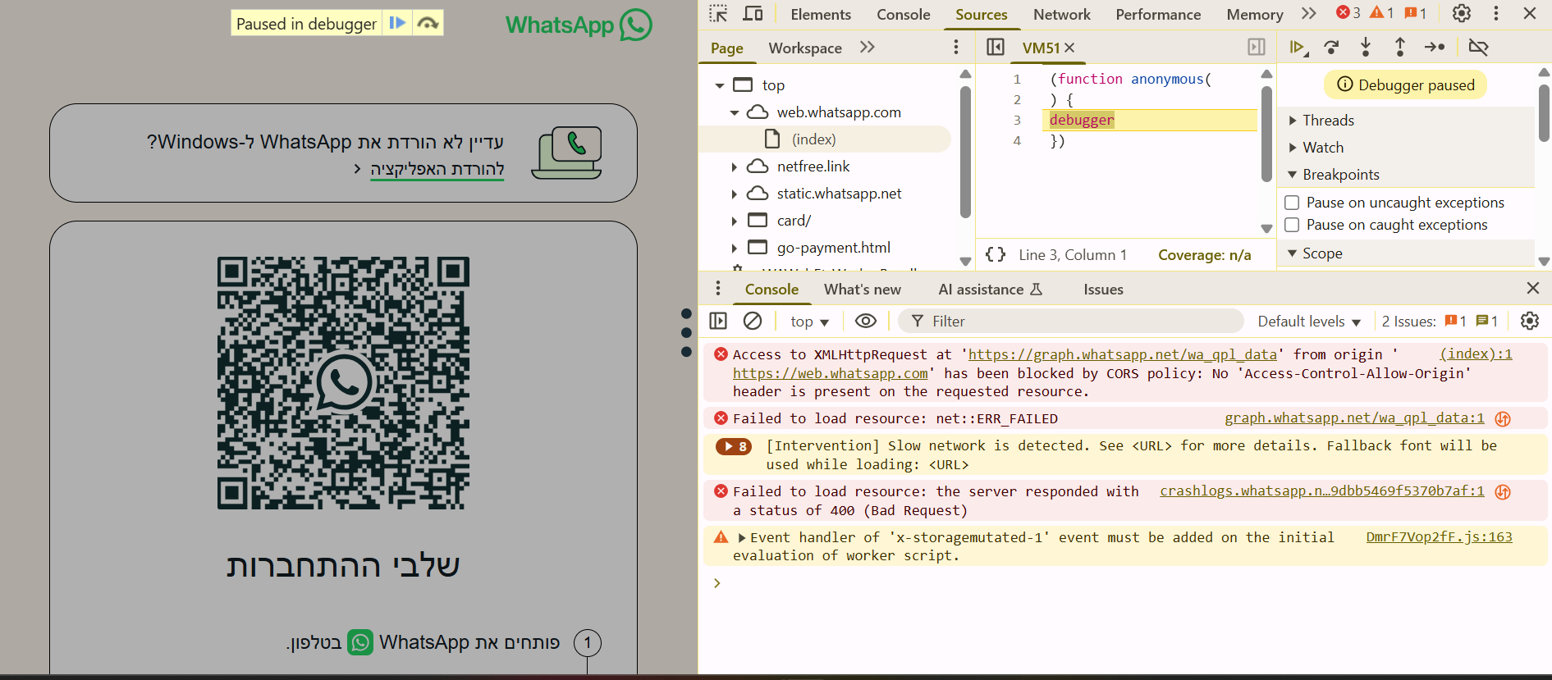Open the Default levels dropdown

[x=1309, y=322]
